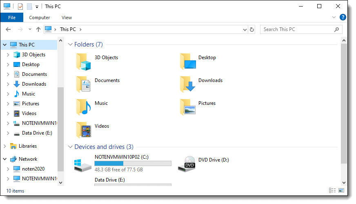The image size is (356, 204).
Task: Expand the breadcrumb chevron after This PC
Action: tap(80, 29)
